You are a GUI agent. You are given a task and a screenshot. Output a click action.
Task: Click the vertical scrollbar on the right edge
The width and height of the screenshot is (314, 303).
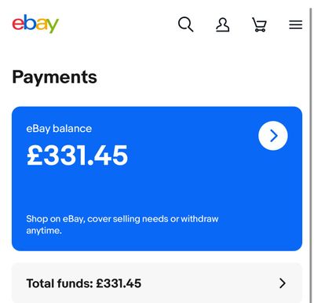(x=311, y=151)
